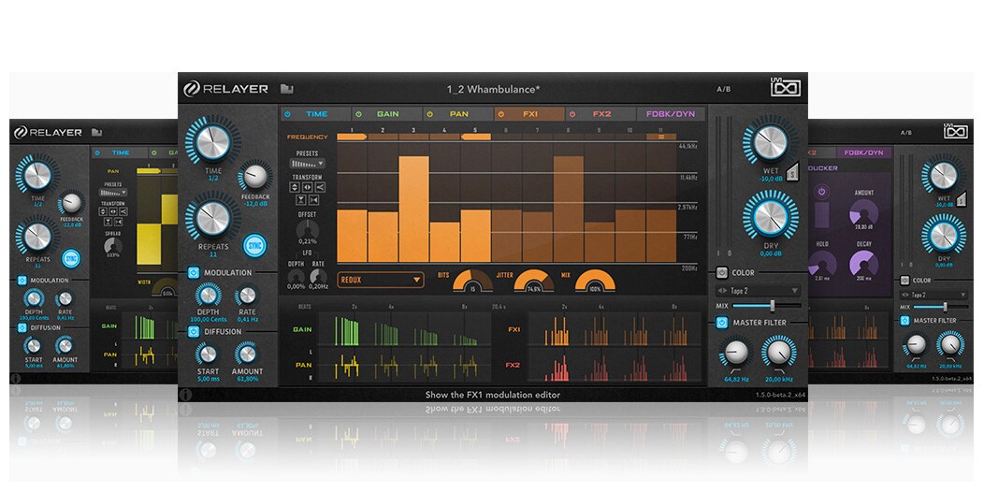Click the low-cut icon under the 64,82 Hz knob

(x=735, y=370)
